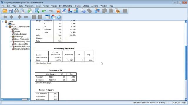Open the View menu
Screen dimensions: 188x105
pos(14,6)
